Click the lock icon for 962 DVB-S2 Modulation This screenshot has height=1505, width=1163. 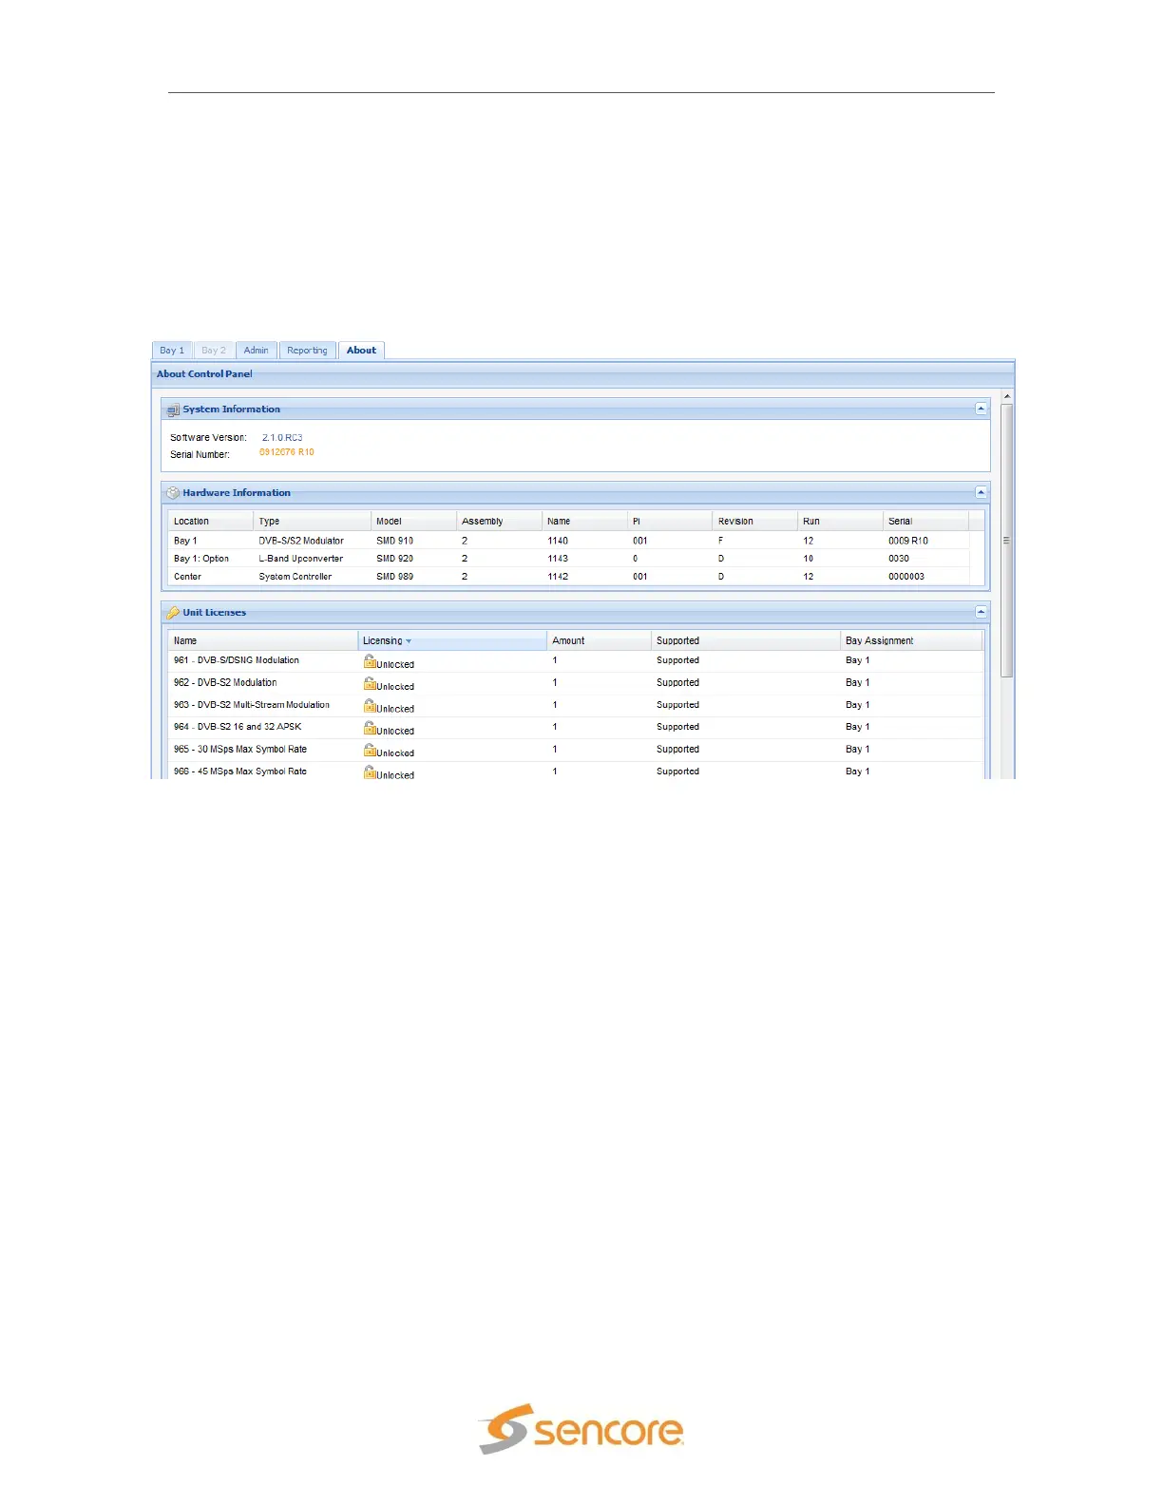[x=370, y=683]
